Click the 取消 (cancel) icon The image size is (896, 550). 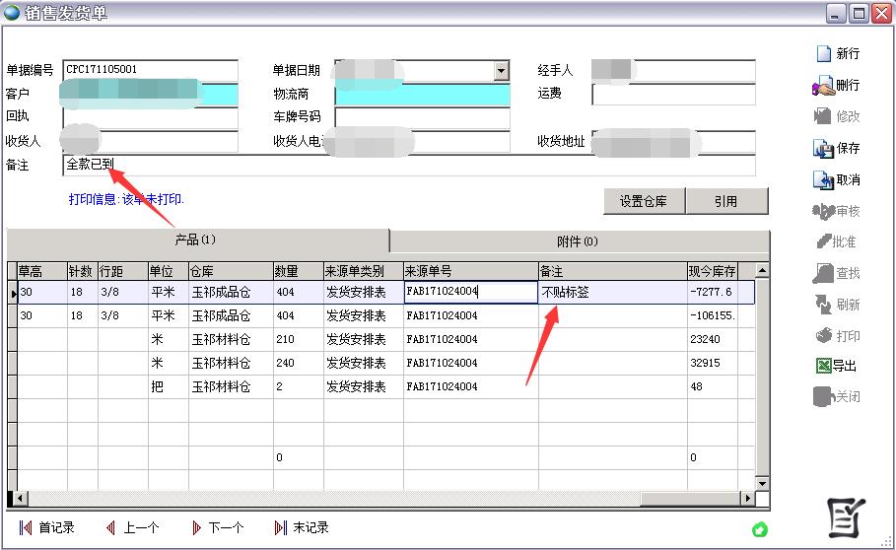(823, 180)
